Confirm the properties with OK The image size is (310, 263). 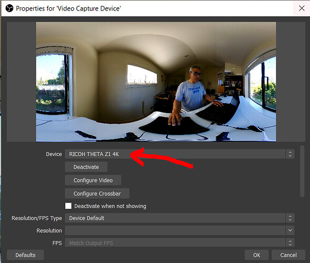point(257,255)
